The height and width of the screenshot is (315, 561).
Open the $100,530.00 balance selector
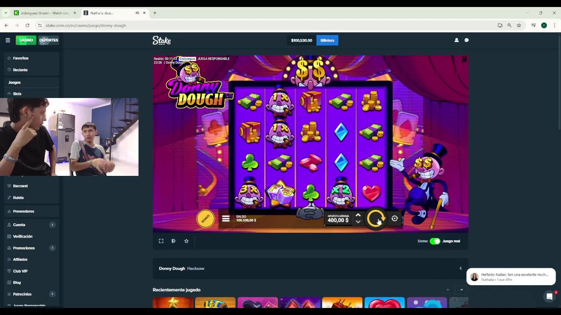click(x=302, y=40)
